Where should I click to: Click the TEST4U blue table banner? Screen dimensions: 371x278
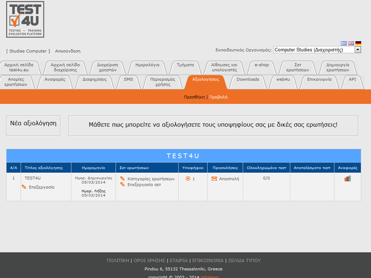point(184,156)
